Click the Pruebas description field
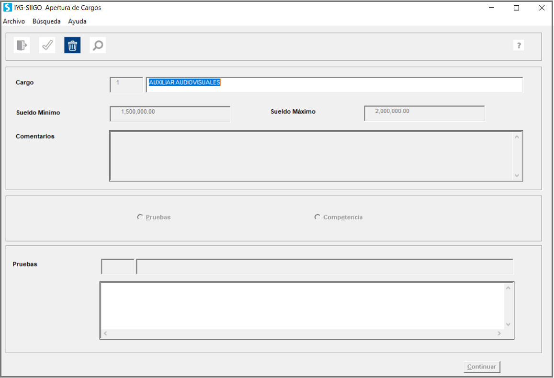Image resolution: width=554 pixels, height=378 pixels. pos(325,267)
